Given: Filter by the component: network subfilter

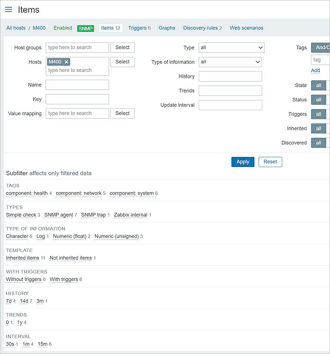Looking at the screenshot, I should click(78, 193).
